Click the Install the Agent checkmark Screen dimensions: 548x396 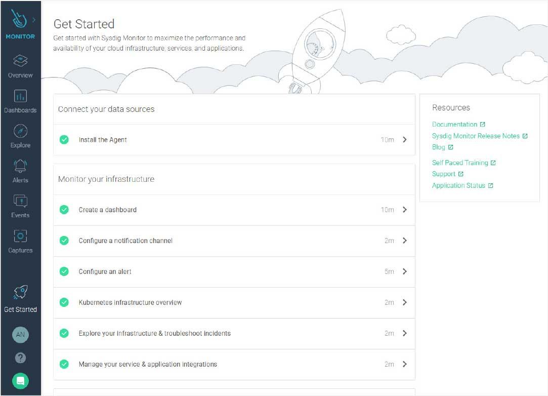click(64, 140)
